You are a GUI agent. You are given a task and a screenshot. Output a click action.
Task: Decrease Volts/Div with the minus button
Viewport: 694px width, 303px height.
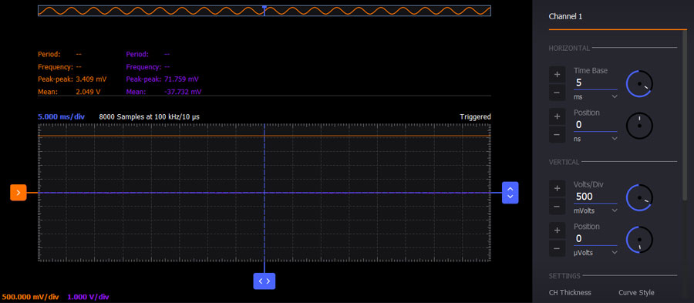557,207
